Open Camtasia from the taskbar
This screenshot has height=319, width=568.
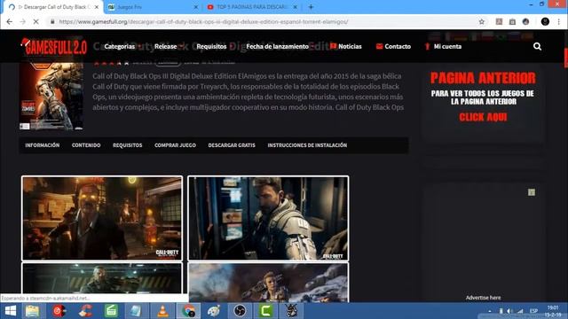point(265,311)
